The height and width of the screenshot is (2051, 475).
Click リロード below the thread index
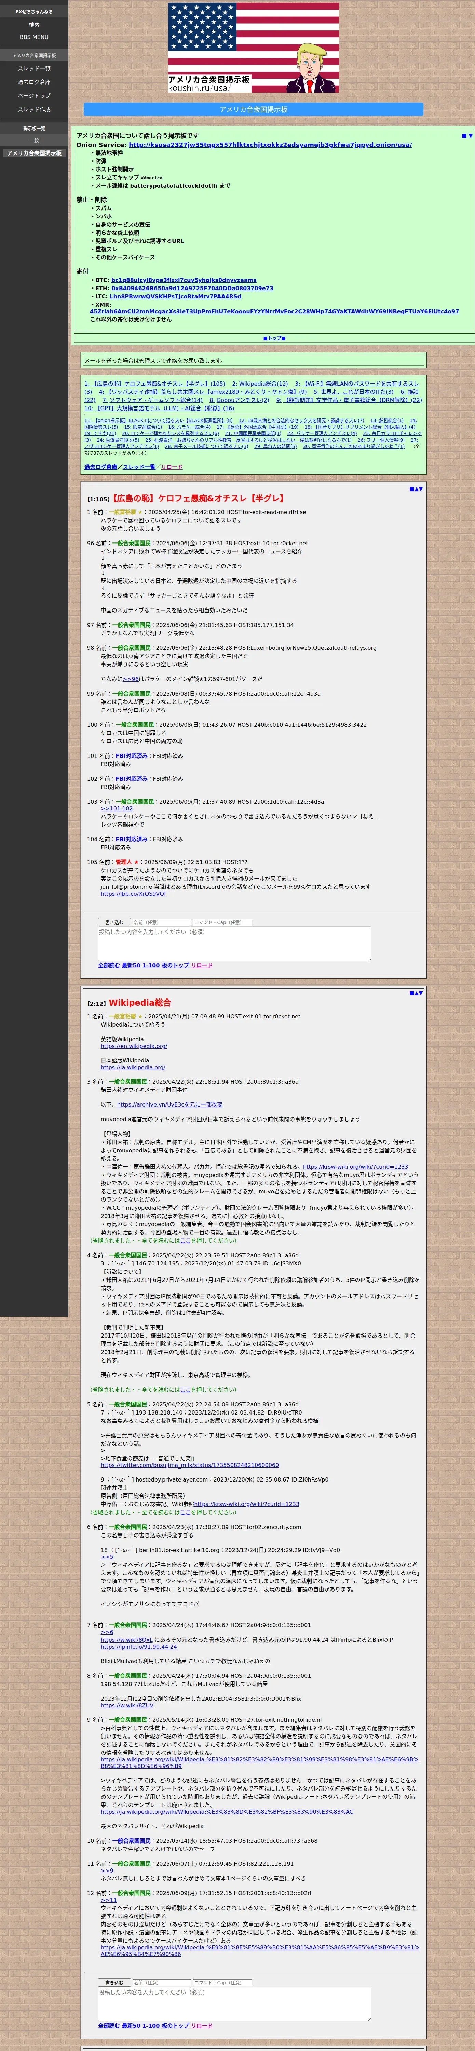click(172, 467)
